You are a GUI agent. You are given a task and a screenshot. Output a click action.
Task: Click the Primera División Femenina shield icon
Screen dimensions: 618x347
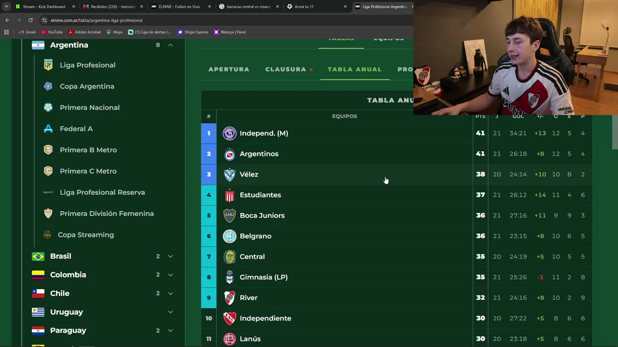[48, 214]
